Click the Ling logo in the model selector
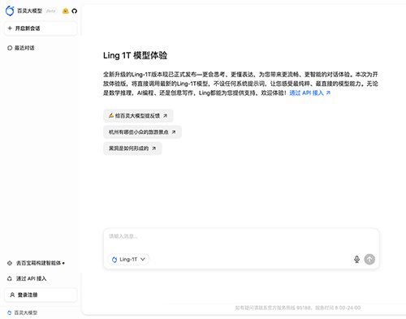 114,260
